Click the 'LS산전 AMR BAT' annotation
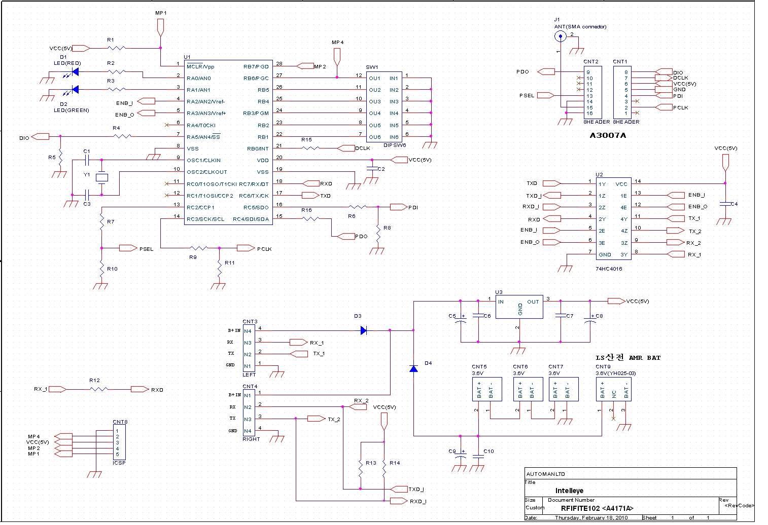The width and height of the screenshot is (768, 525). pos(628,357)
